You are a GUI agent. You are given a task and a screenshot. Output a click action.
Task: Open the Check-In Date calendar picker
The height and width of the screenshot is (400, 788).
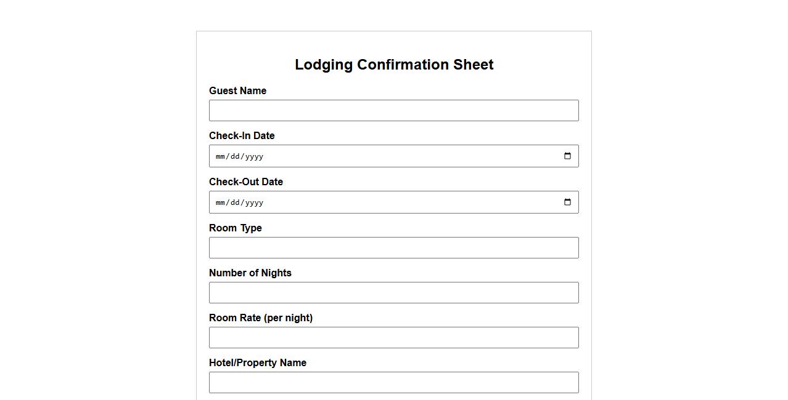click(x=567, y=156)
